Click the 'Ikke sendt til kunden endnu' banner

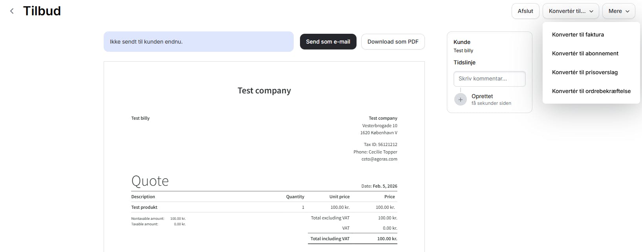tap(198, 42)
